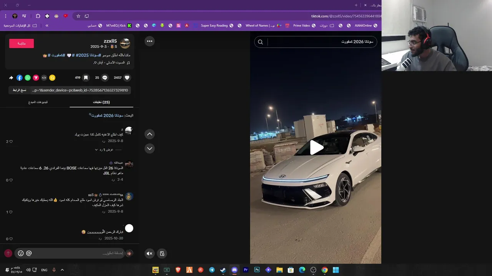Screen dimensions: 492x276
Task: Copy link with نسخ الرابط button
Action: [x=19, y=90]
